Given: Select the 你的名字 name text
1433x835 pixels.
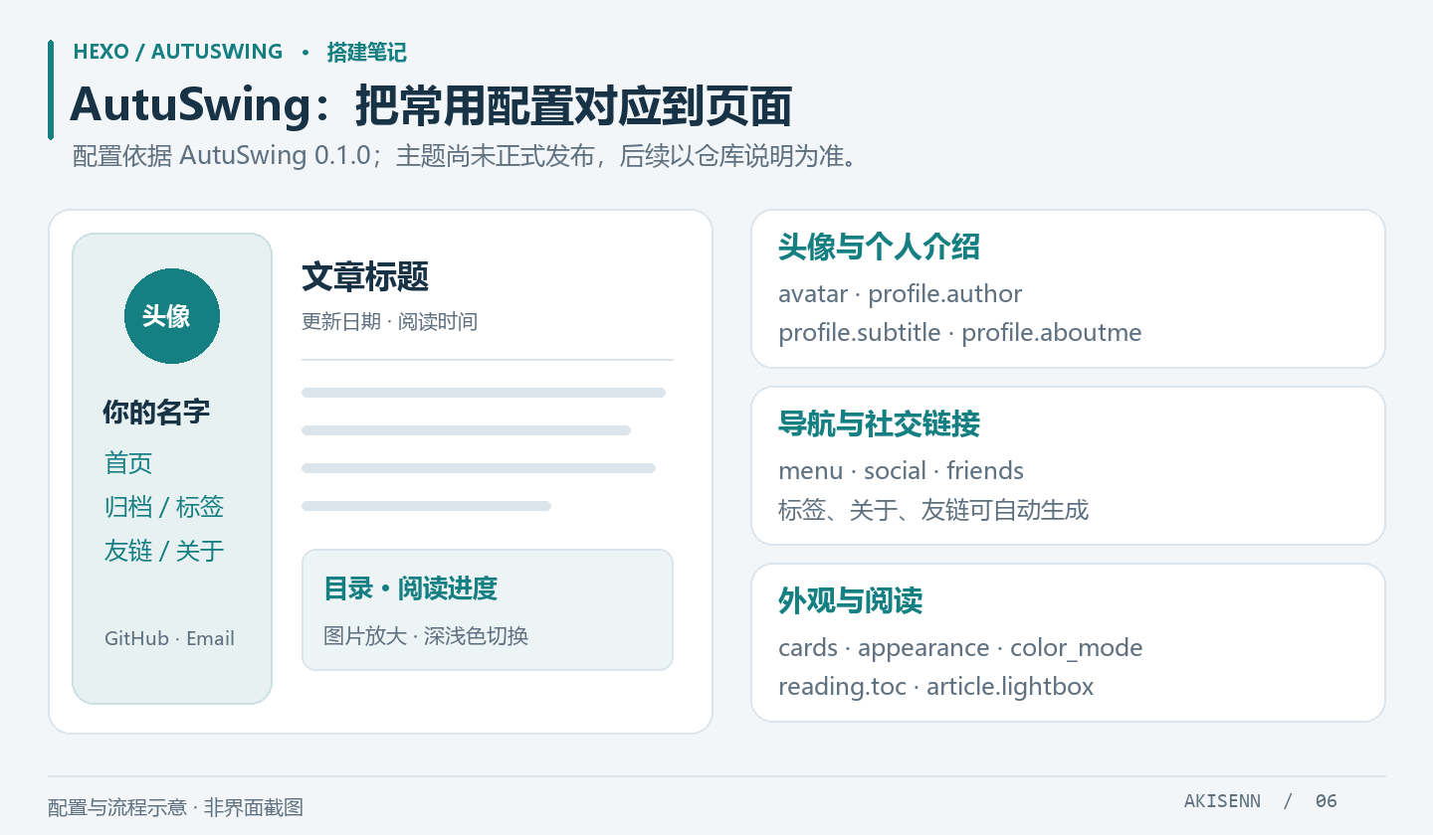Looking at the screenshot, I should pyautogui.click(x=156, y=413).
